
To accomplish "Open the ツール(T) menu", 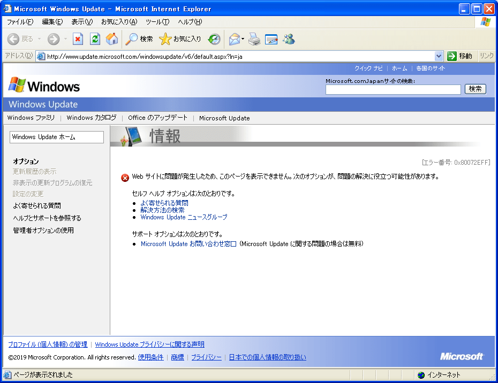I will pyautogui.click(x=157, y=22).
